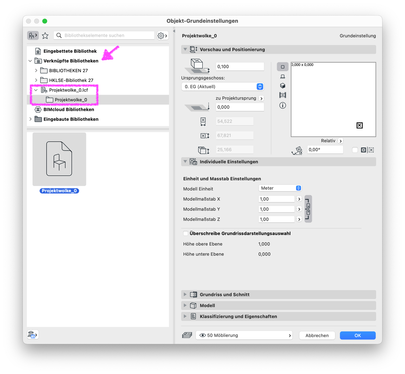
Task: Click the Modellmaßstab Z value field
Action: point(277,219)
